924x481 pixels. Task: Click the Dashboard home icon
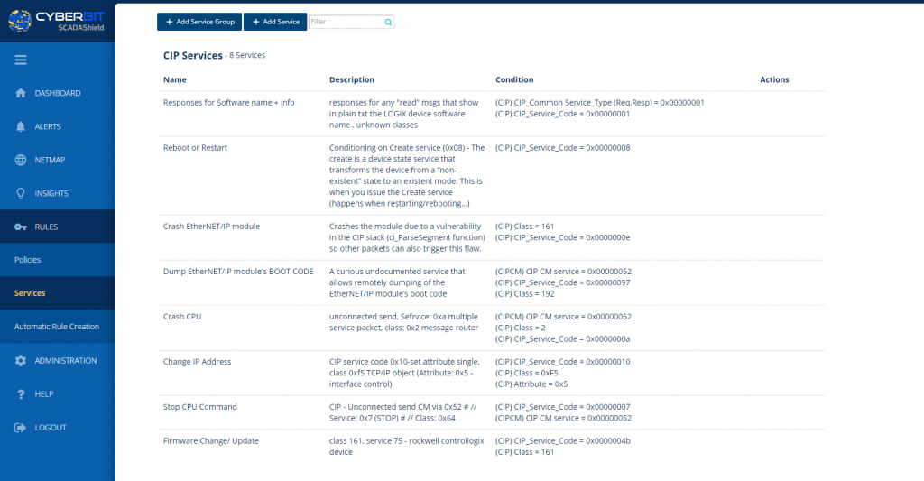click(21, 93)
